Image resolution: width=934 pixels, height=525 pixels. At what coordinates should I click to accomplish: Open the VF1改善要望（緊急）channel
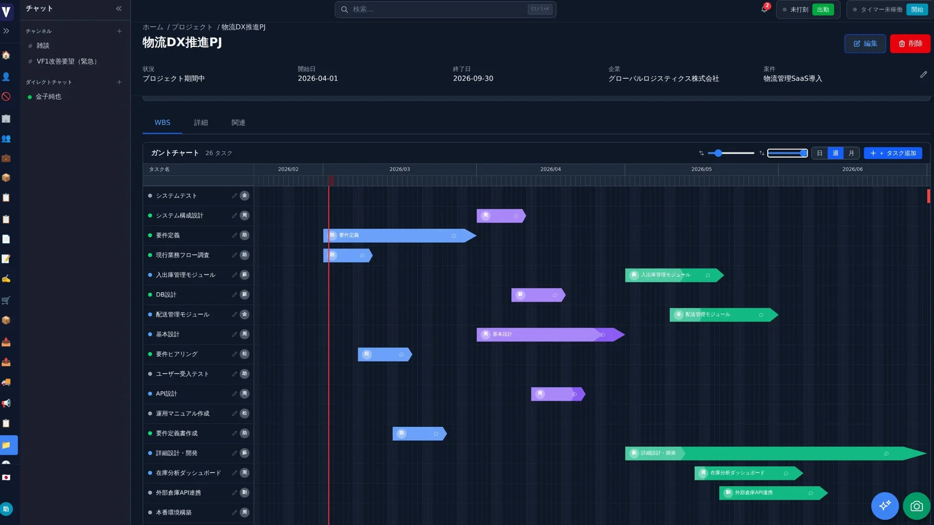(67, 61)
